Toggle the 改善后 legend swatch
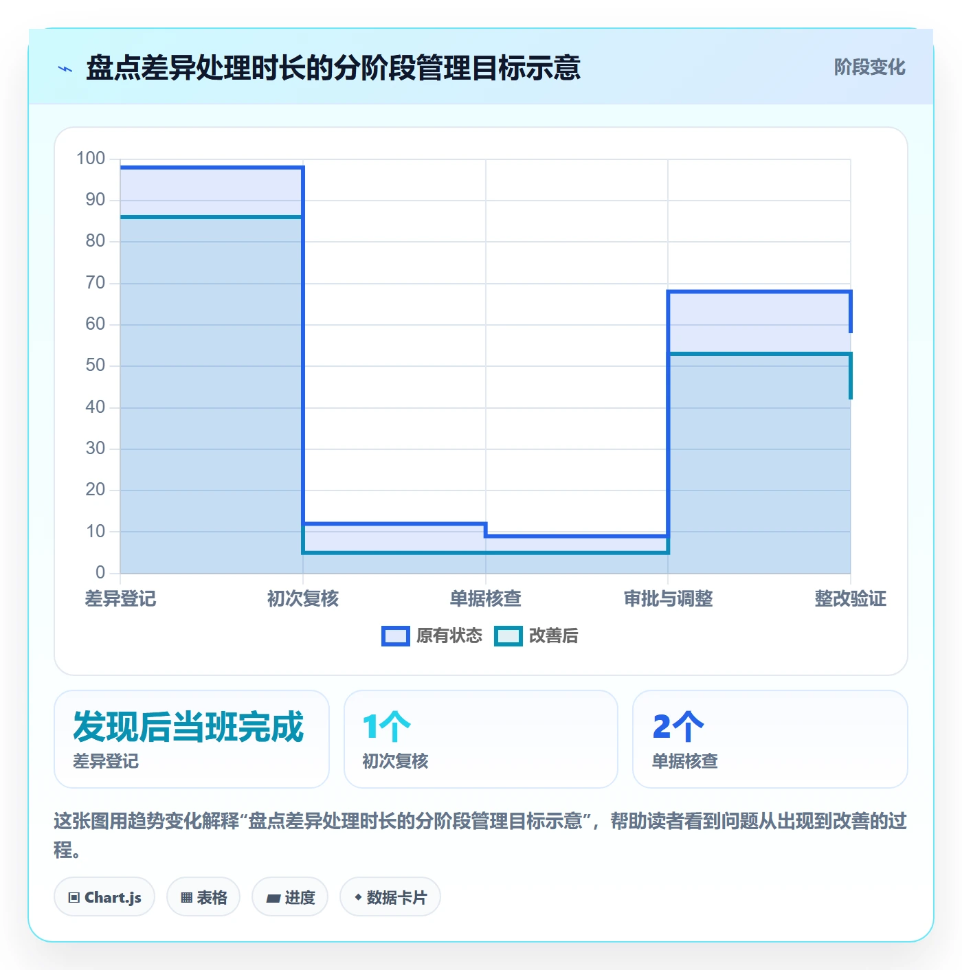The image size is (962, 970). [508, 636]
